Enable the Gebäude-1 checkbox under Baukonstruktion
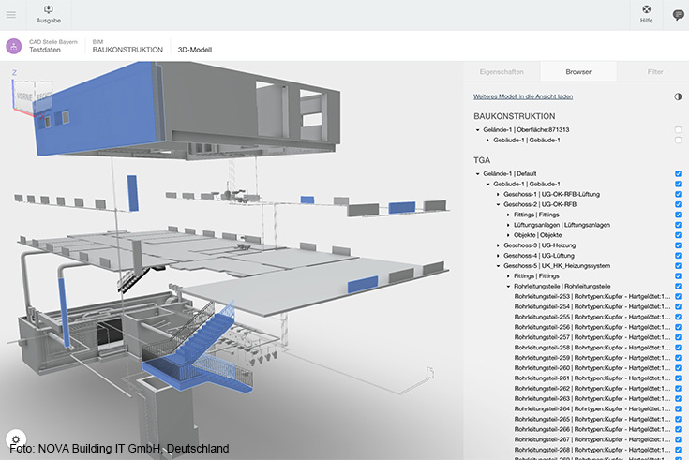 click(x=678, y=140)
